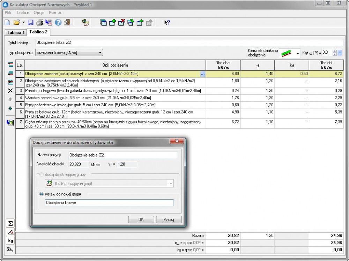Viewport: 349px width, 261px height.
Task: Switch to the Tablica 1 tab
Action: pos(15,32)
